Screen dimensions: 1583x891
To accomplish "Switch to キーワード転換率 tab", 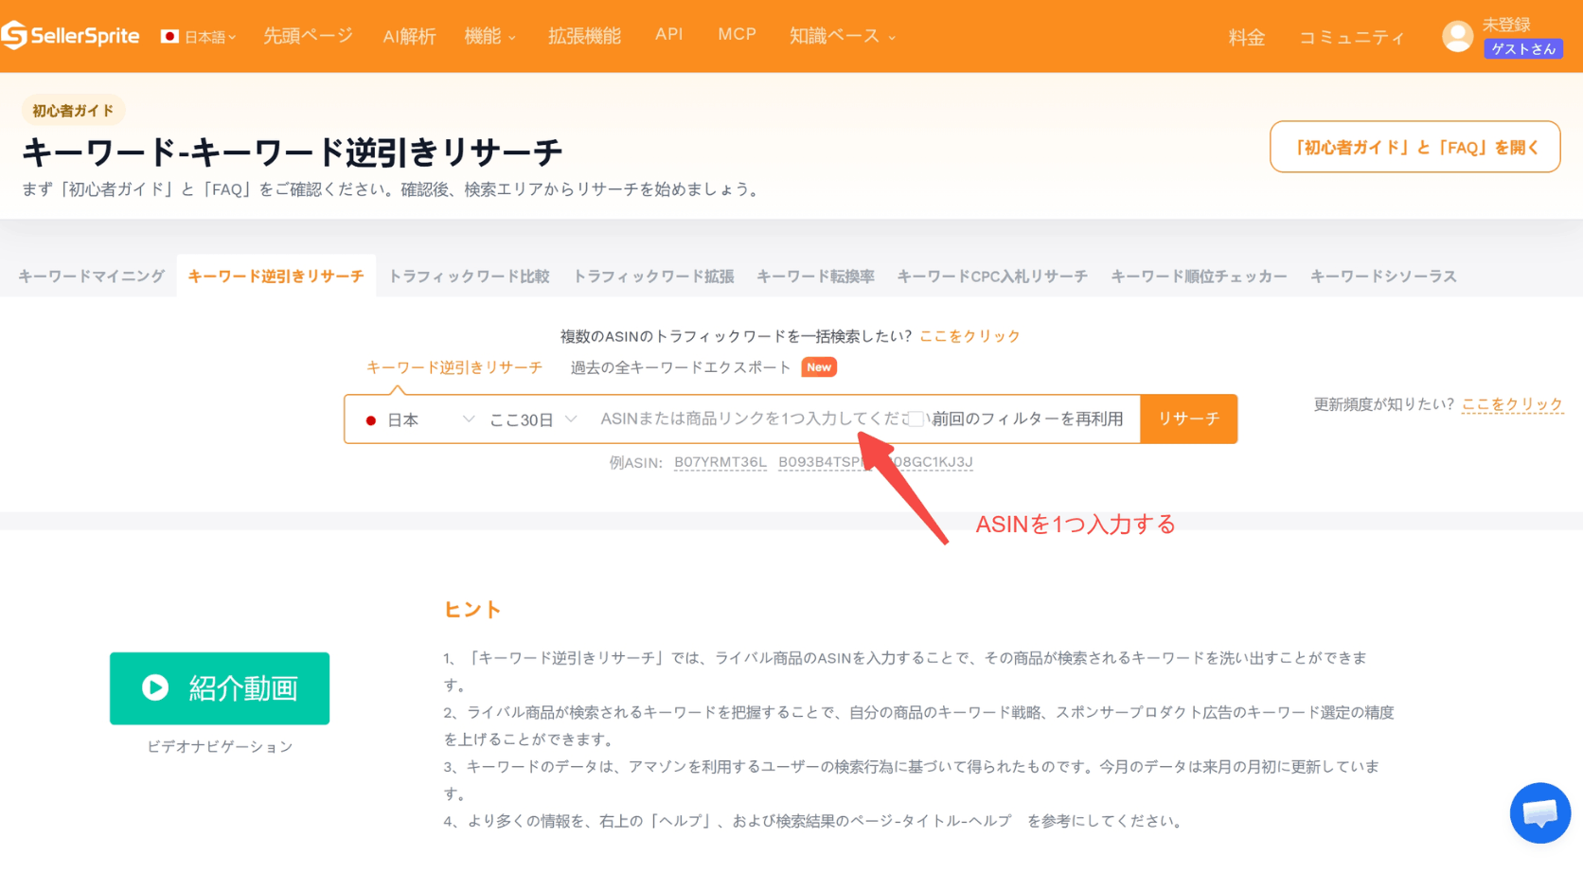I will pyautogui.click(x=815, y=276).
